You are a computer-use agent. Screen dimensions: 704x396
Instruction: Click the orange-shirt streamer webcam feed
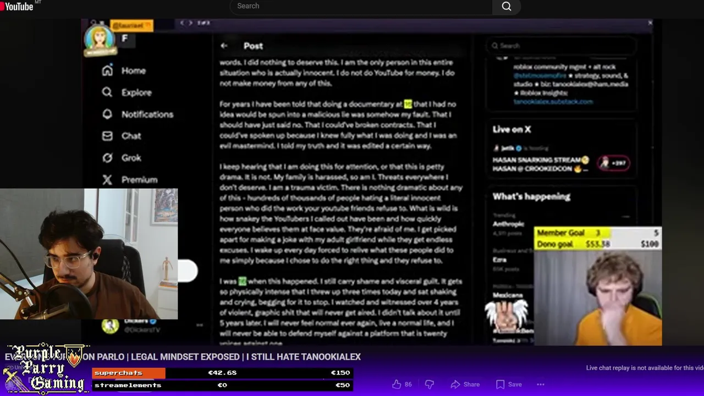[x=598, y=298]
